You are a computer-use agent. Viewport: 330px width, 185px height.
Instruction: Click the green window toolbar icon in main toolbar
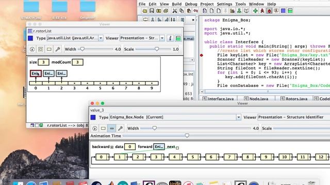point(290,11)
